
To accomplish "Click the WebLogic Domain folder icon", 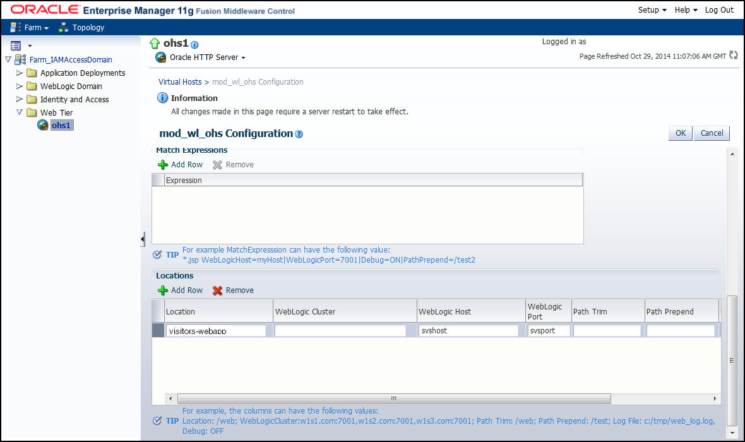I will [32, 86].
